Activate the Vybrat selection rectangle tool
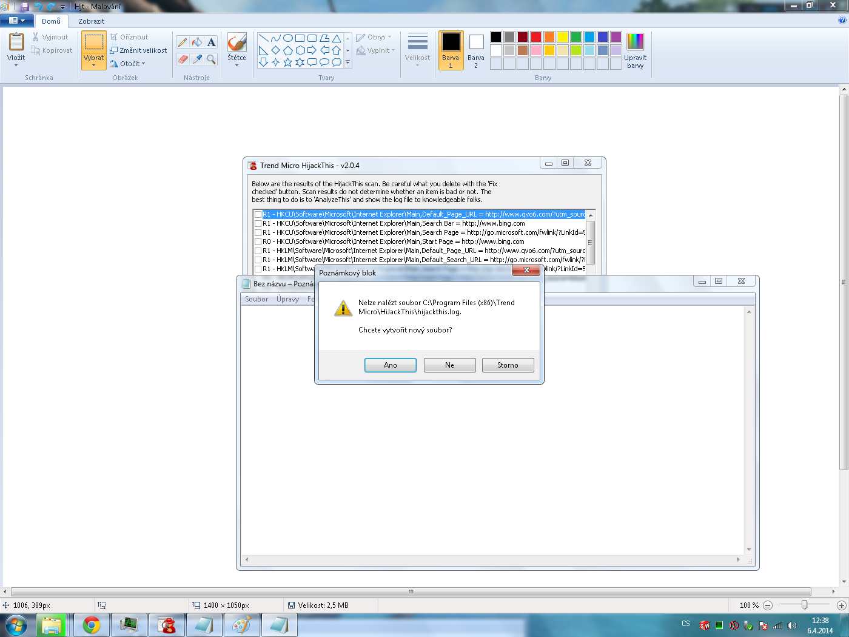The width and height of the screenshot is (849, 637). (x=93, y=42)
